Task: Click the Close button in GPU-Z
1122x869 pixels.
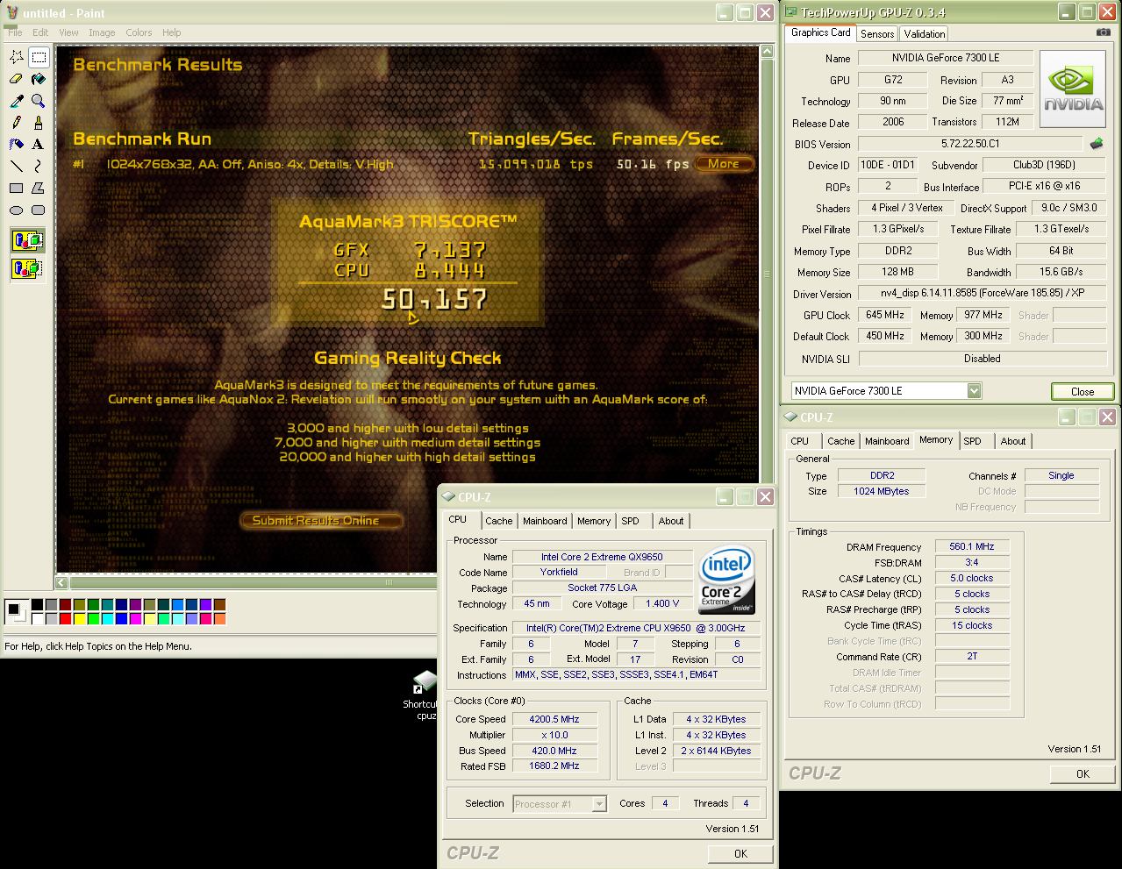Action: click(x=1083, y=392)
